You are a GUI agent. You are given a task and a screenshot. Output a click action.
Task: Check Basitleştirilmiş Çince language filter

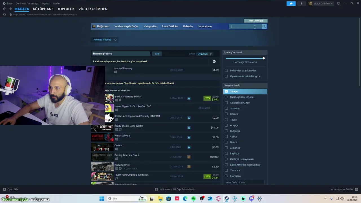point(226,97)
